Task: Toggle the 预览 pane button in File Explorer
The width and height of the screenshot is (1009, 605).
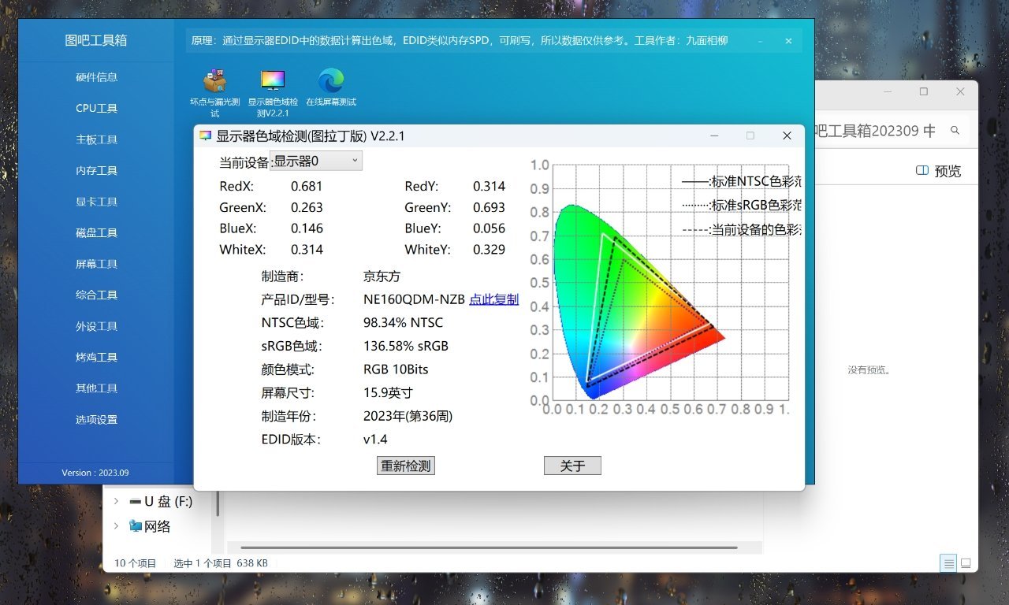Action: [x=938, y=171]
